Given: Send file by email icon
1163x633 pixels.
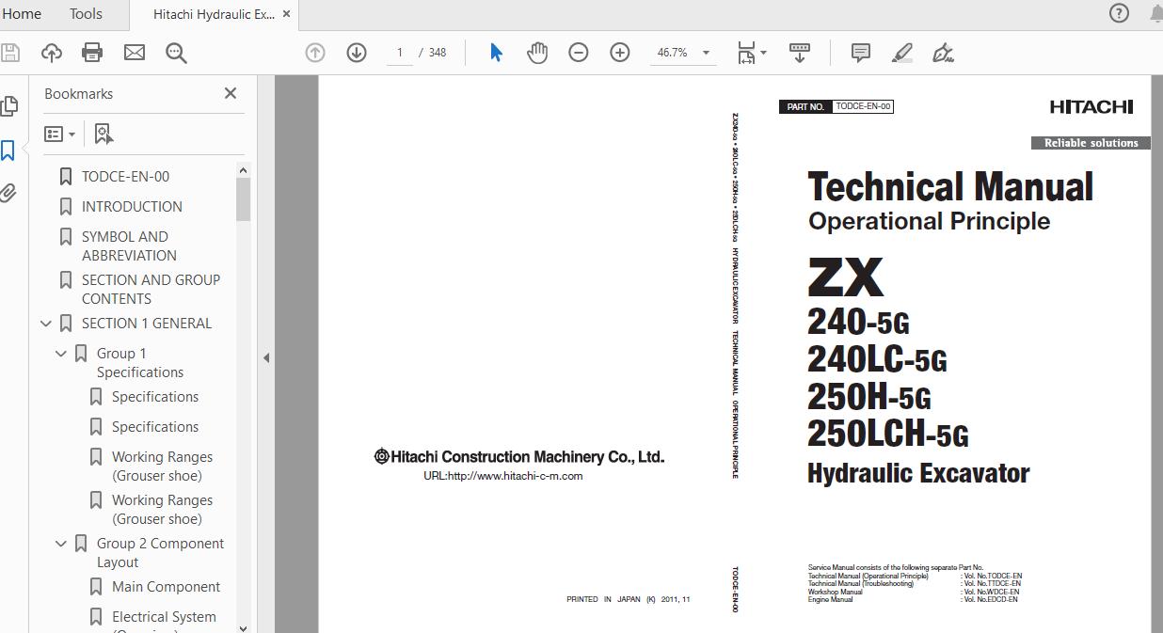Looking at the screenshot, I should tap(135, 53).
